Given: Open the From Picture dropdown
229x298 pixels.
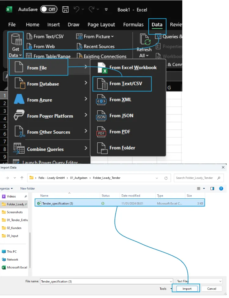Looking at the screenshot, I should point(95,36).
